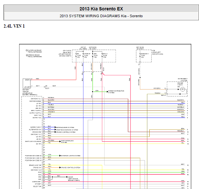Viewport: 199px width, 189px height.
Task: Click the 'WIPER P INPUT' pin label
Action: [36, 127]
